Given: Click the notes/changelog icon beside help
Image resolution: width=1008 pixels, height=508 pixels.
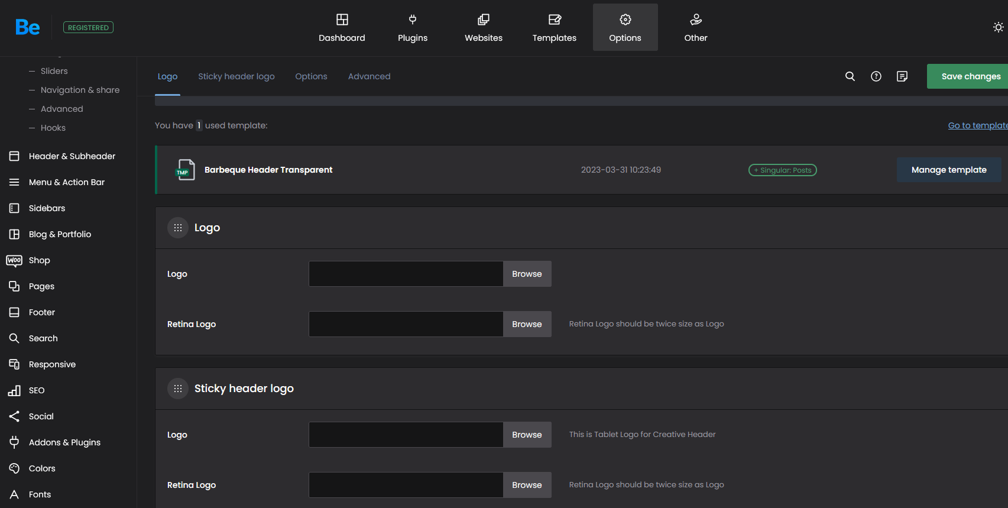Looking at the screenshot, I should pos(902,76).
